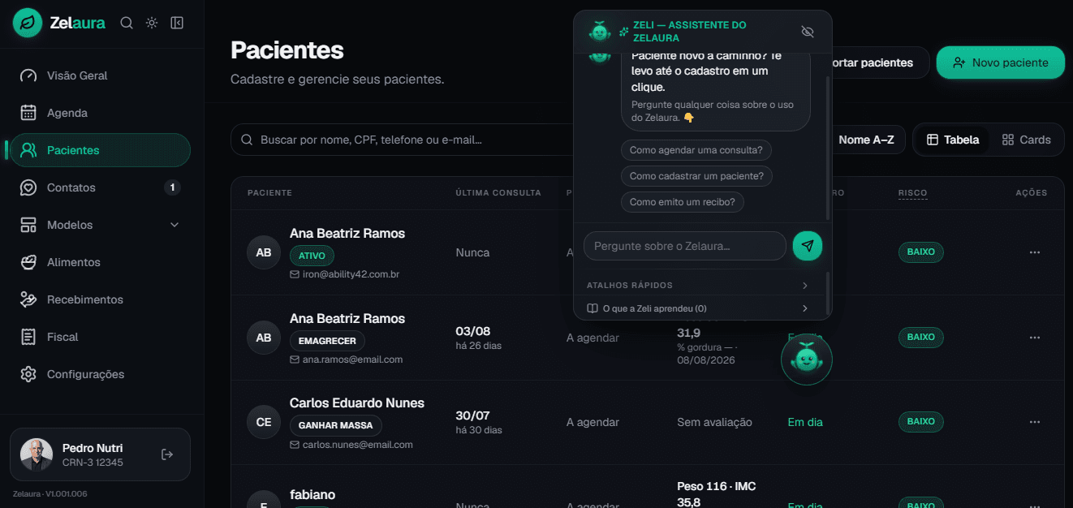Switch to Cards view
The width and height of the screenshot is (1073, 508).
click(1027, 140)
